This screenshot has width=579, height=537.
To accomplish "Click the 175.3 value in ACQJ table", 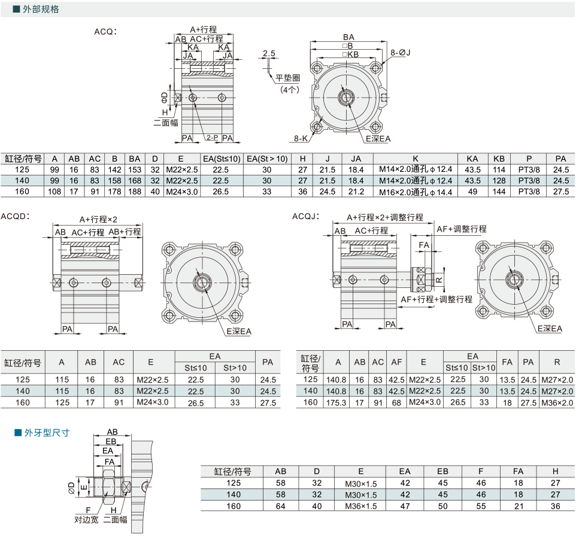I will pos(336,402).
